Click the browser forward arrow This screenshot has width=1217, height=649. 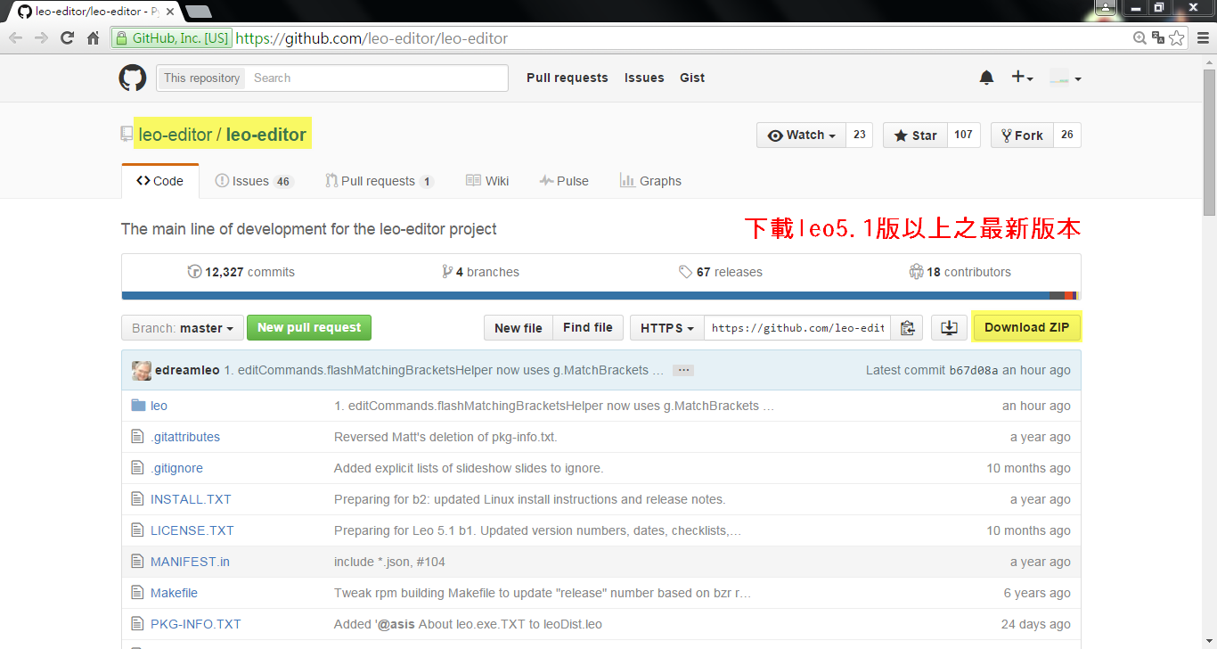click(x=41, y=37)
